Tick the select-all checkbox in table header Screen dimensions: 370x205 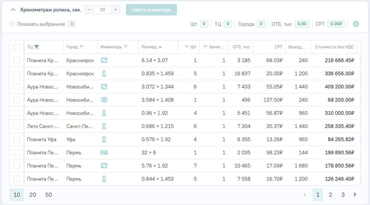17,47
